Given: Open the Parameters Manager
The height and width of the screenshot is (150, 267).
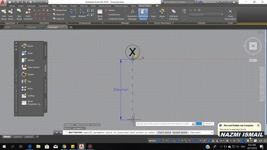Looking at the screenshot, I should (x=132, y=15).
